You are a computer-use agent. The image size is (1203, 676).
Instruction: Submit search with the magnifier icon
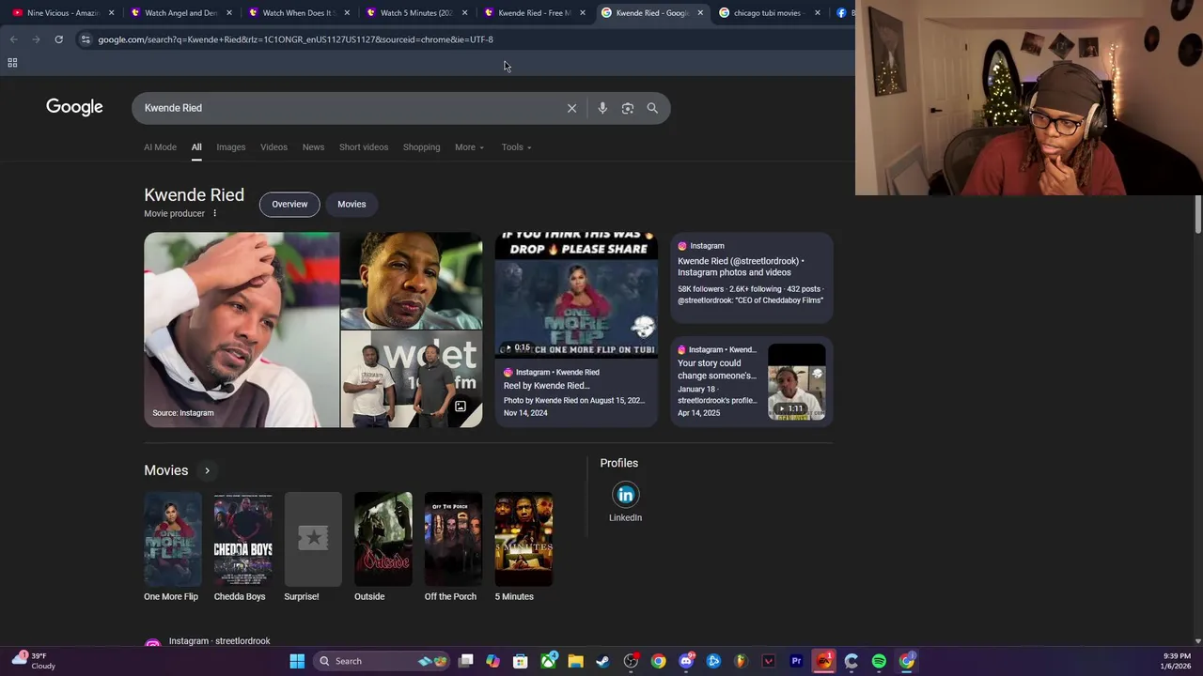point(652,108)
